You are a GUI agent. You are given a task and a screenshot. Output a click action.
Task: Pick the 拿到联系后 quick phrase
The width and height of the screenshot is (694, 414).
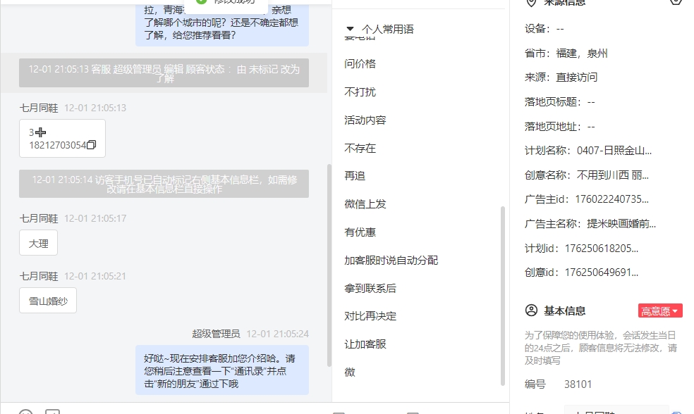pyautogui.click(x=370, y=289)
